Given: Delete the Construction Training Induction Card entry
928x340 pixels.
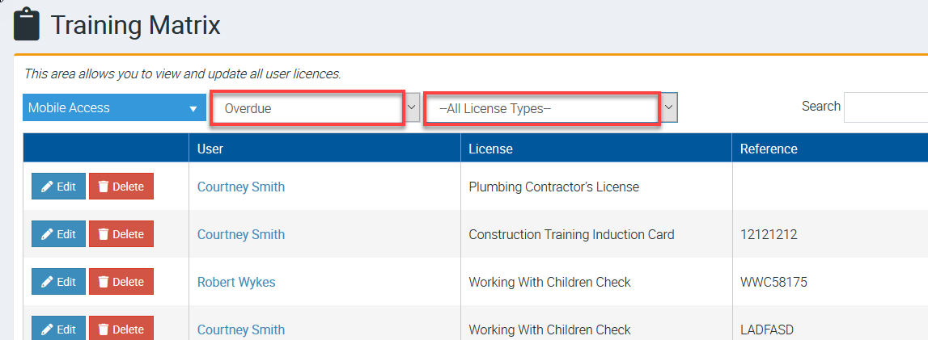Looking at the screenshot, I should pos(121,234).
